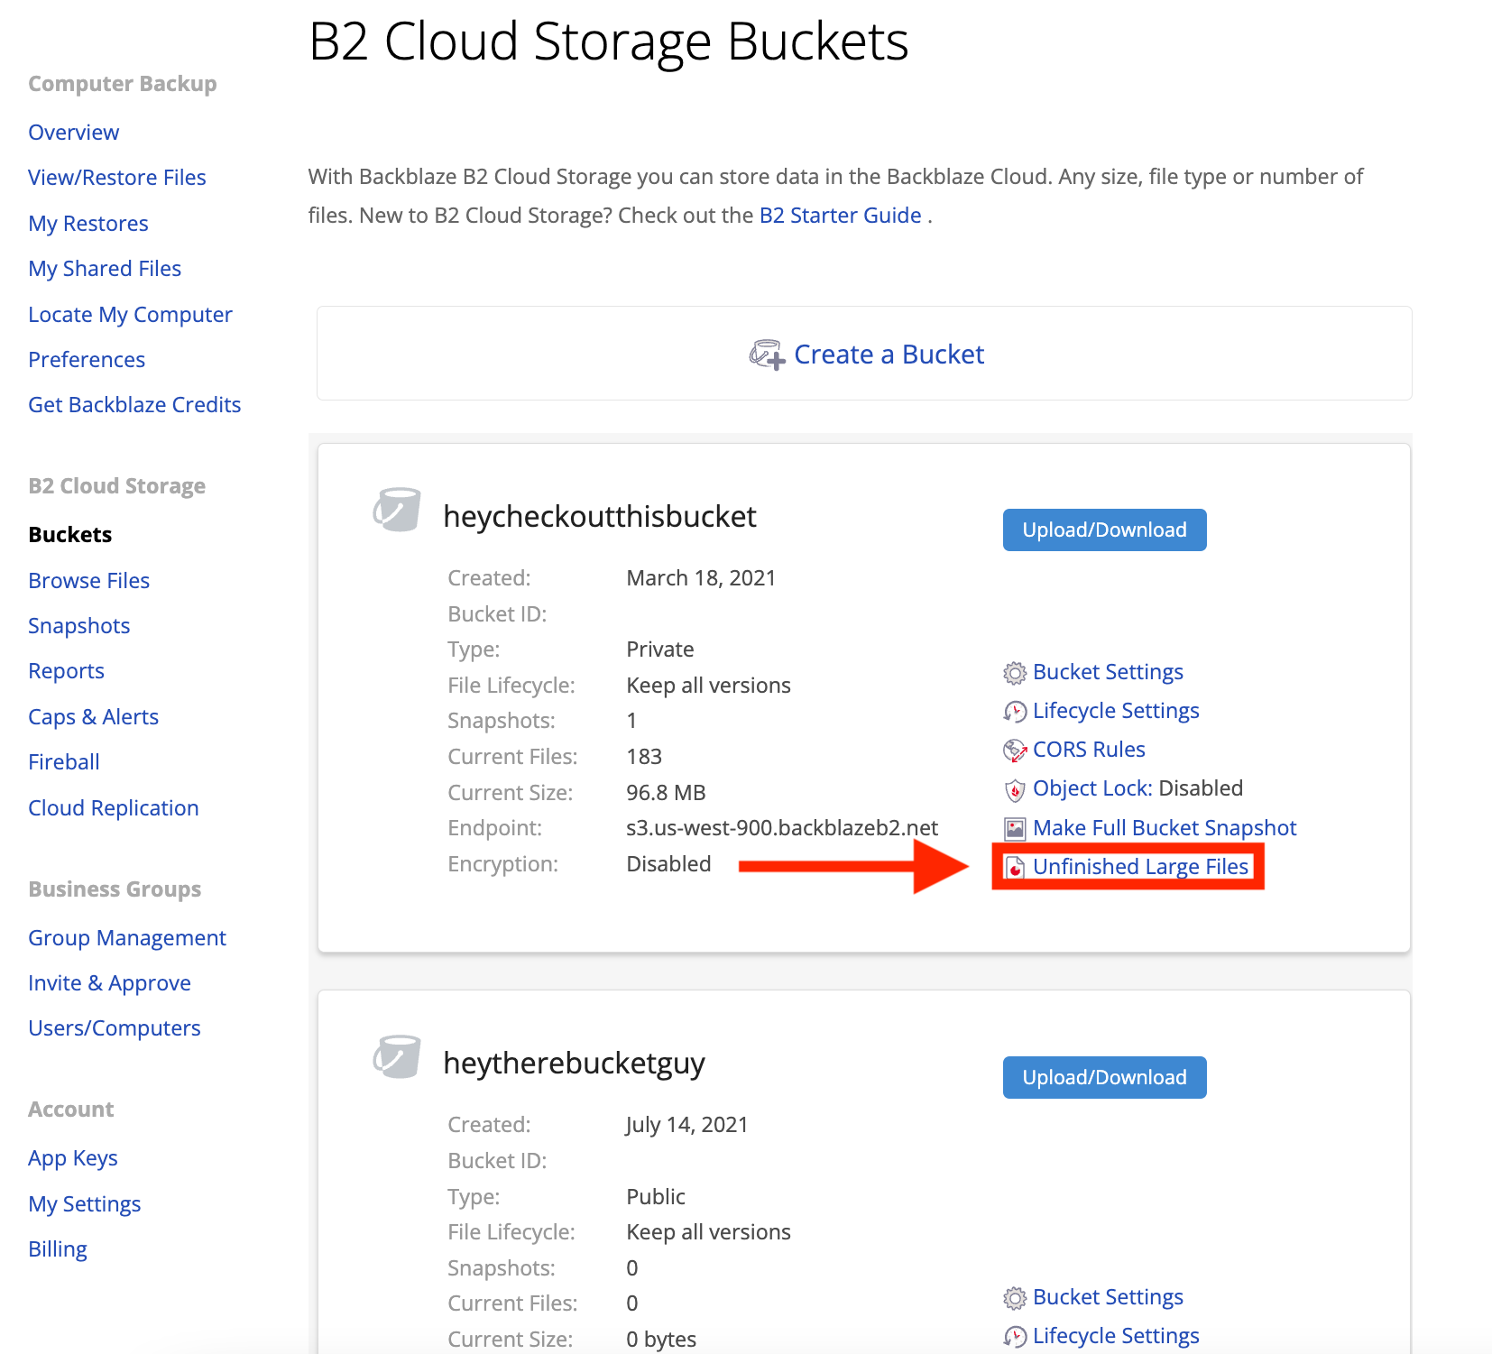Viewport: 1492px width, 1354px height.
Task: Open the B2 Starter Guide link
Action: (x=840, y=216)
